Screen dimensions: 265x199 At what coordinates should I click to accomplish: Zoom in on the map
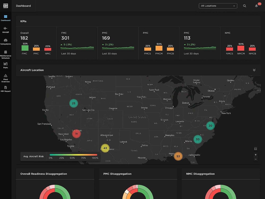[x=255, y=155]
